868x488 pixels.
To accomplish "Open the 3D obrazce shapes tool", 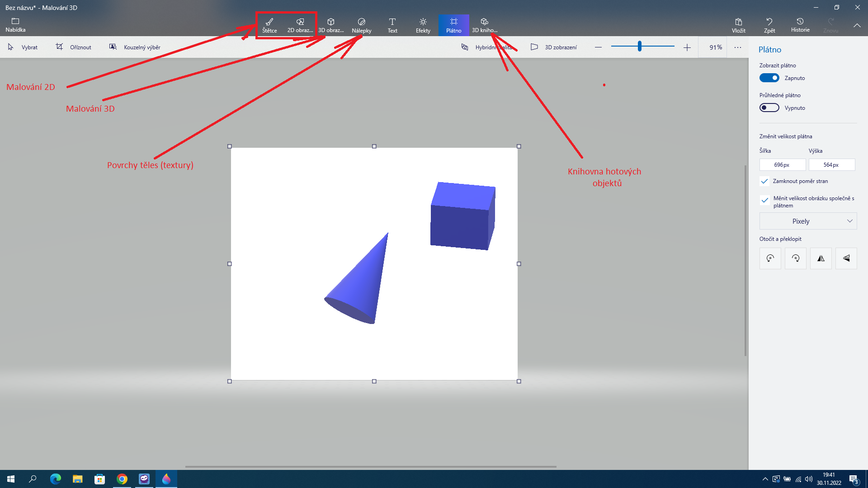I will click(x=331, y=25).
